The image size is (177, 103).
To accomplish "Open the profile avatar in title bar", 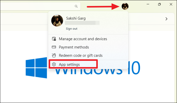I will 125,6.
